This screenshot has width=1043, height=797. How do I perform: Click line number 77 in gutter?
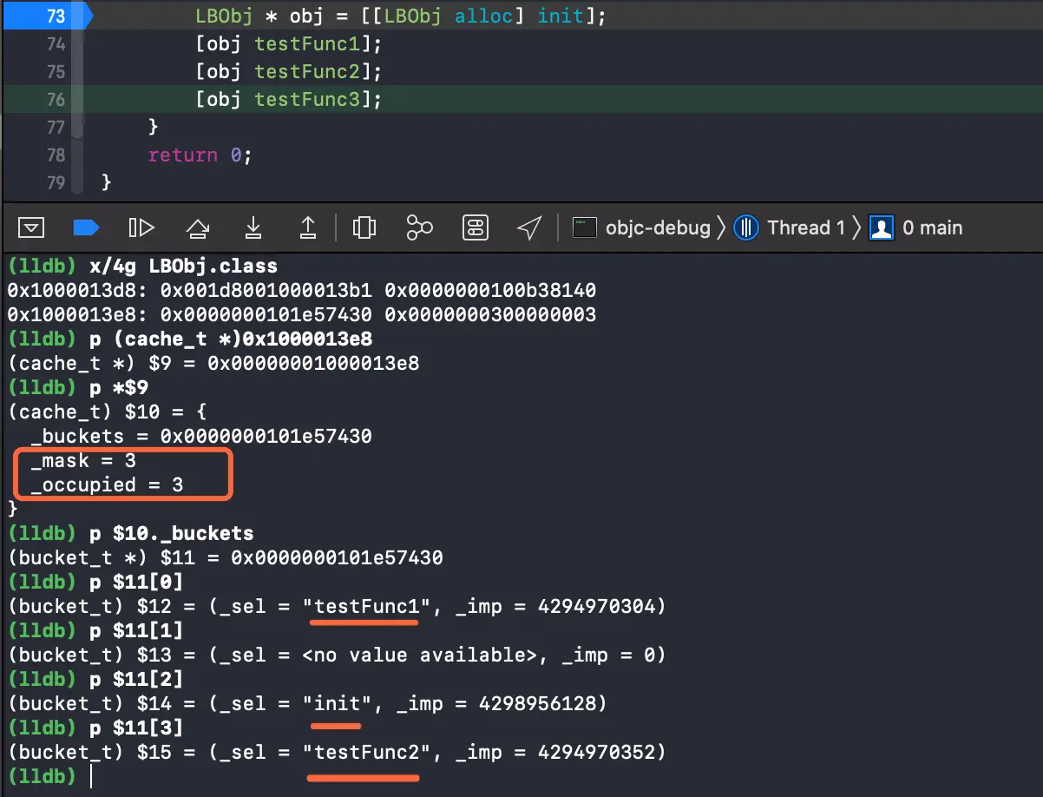pyautogui.click(x=56, y=127)
